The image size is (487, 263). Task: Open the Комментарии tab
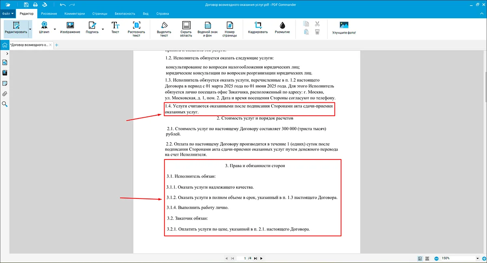pos(75,13)
